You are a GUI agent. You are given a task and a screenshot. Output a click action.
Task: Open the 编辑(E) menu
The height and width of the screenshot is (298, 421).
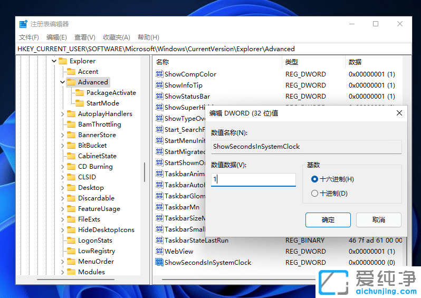(56, 37)
